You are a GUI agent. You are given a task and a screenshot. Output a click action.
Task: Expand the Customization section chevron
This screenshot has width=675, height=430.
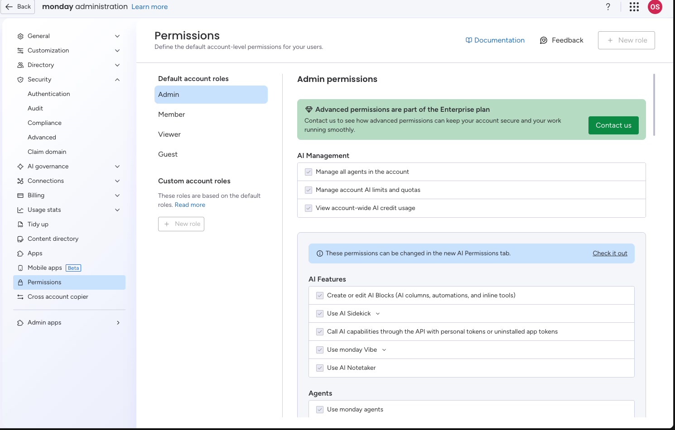pyautogui.click(x=117, y=51)
